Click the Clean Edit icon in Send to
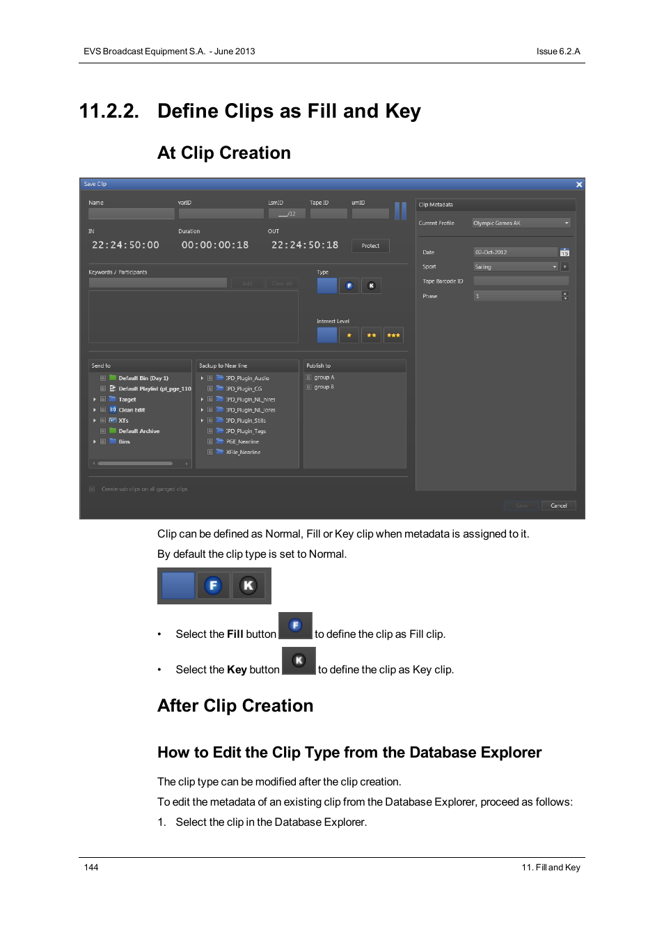This screenshot has height=940, width=664. pos(113,409)
